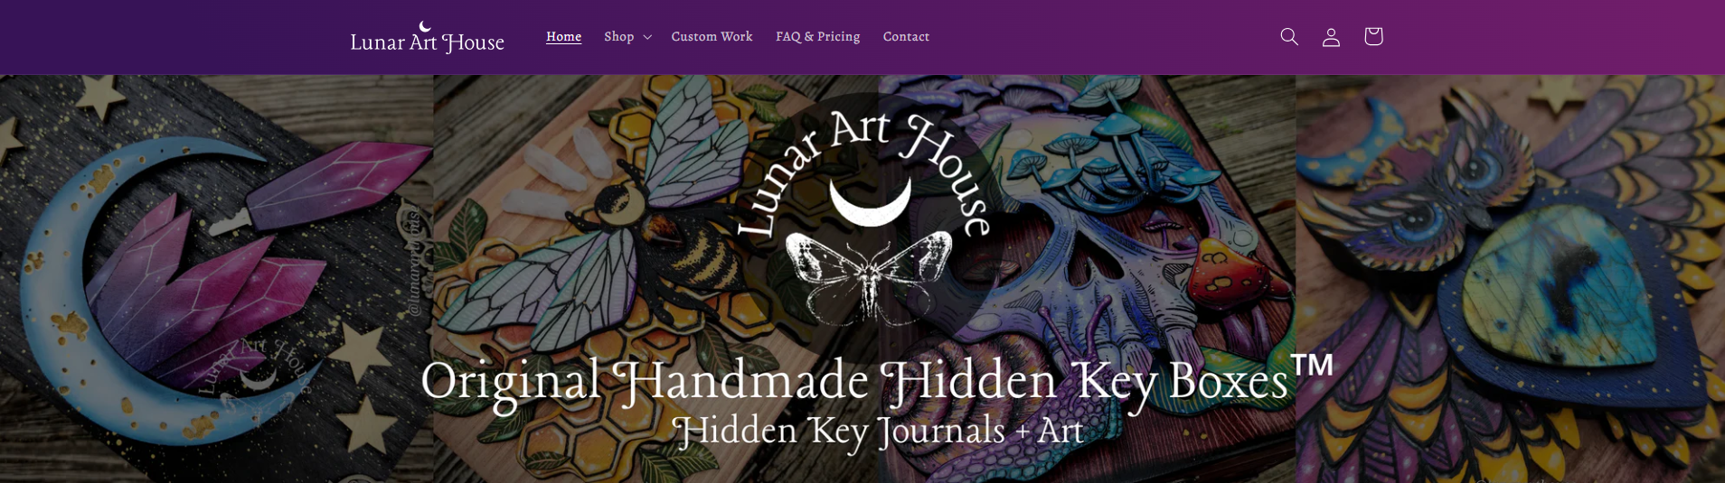Image resolution: width=1725 pixels, height=483 pixels.
Task: Open the Custom Work page
Action: pyautogui.click(x=712, y=37)
